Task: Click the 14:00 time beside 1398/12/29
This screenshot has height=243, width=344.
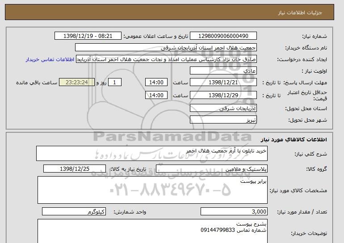Action: tap(156, 95)
